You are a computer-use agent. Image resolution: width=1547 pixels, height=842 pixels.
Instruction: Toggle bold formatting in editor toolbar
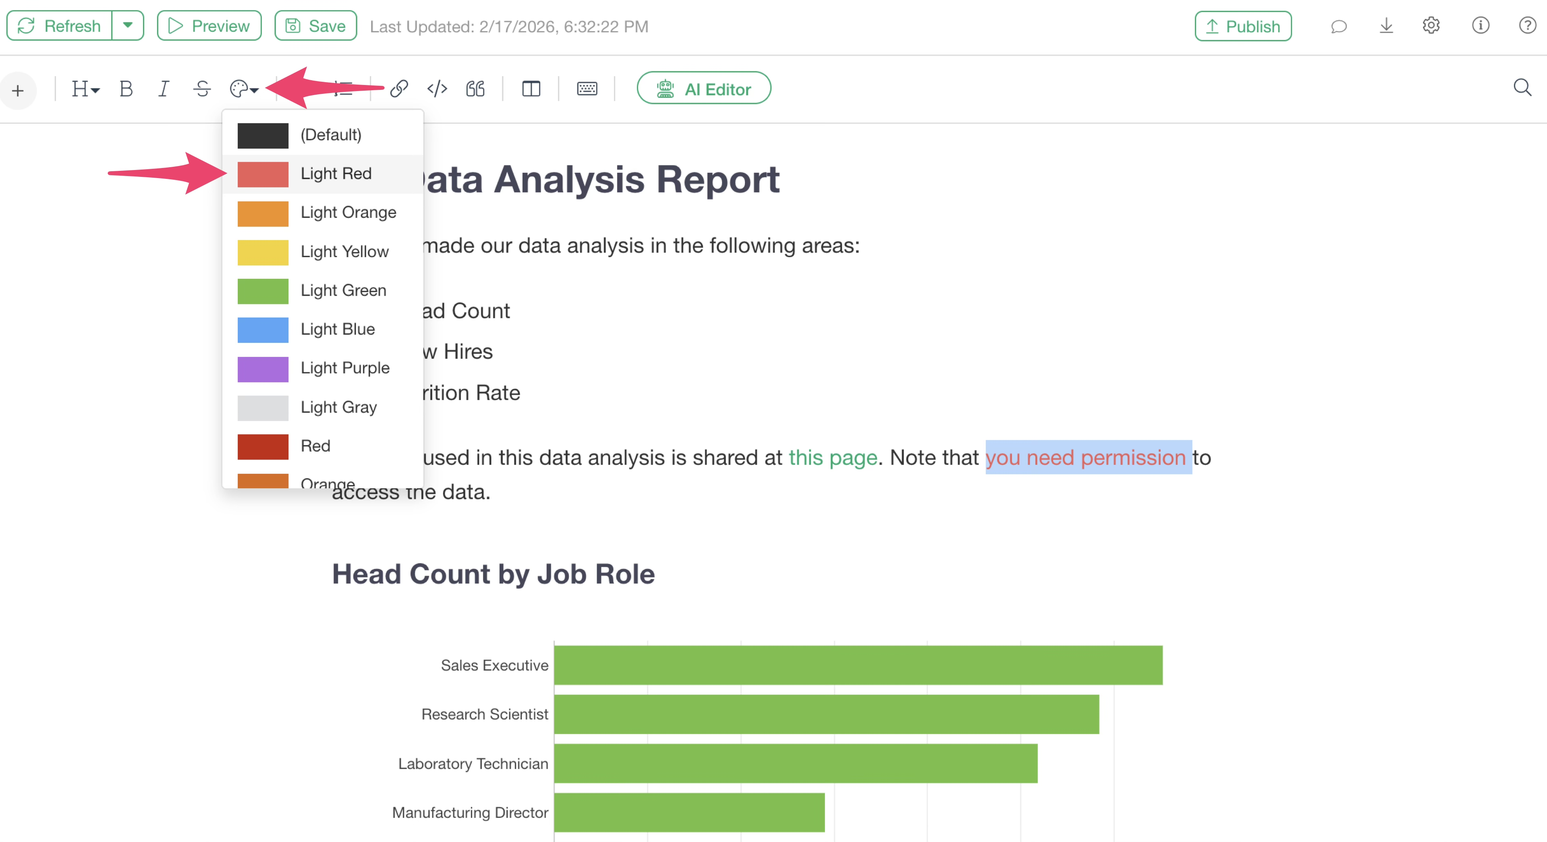[126, 89]
